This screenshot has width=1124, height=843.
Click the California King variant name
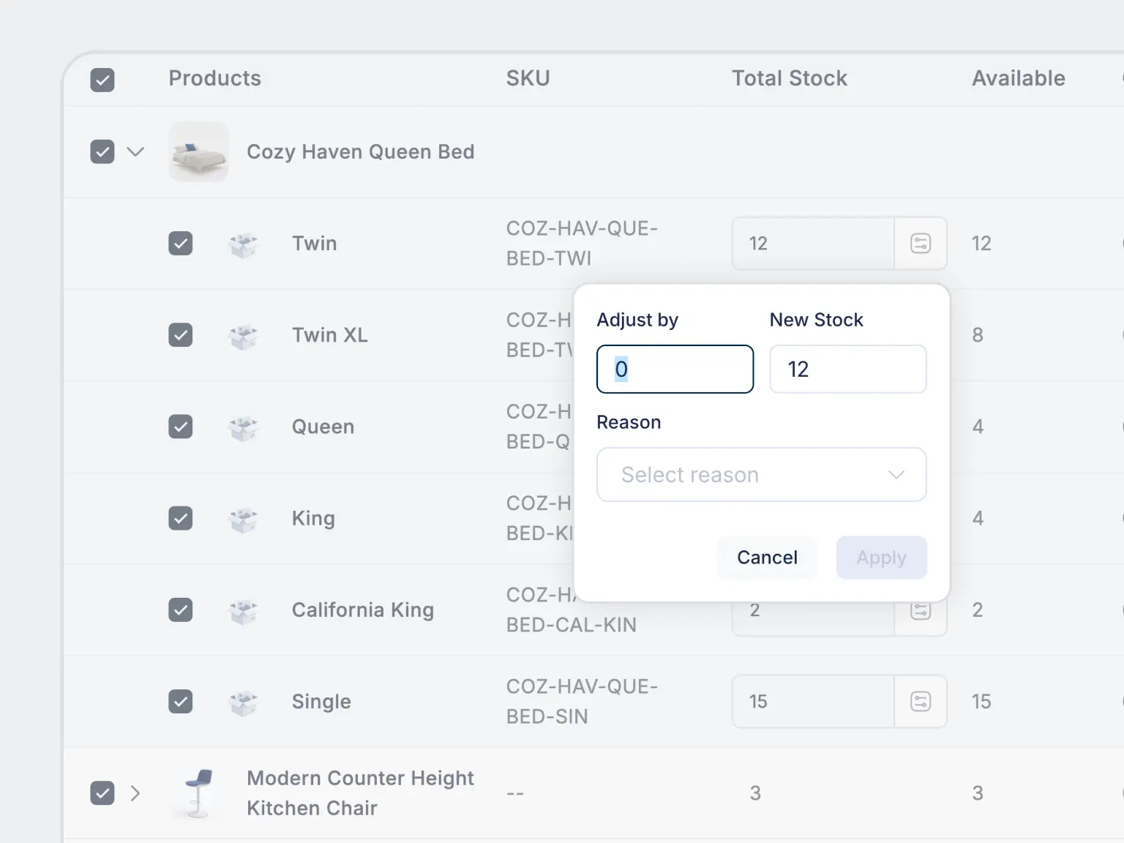pos(363,610)
